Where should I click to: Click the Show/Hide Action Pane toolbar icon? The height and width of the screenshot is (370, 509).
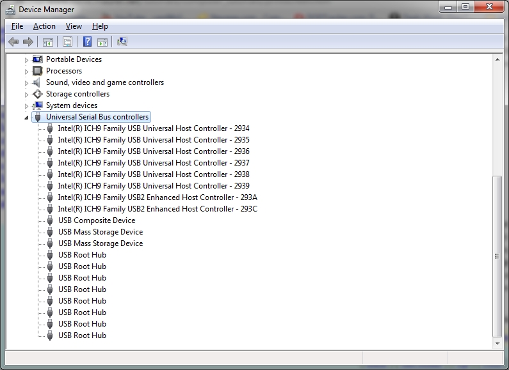click(102, 42)
